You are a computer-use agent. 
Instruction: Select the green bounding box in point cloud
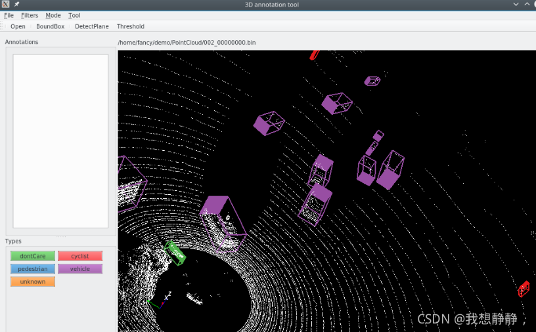[x=175, y=253]
